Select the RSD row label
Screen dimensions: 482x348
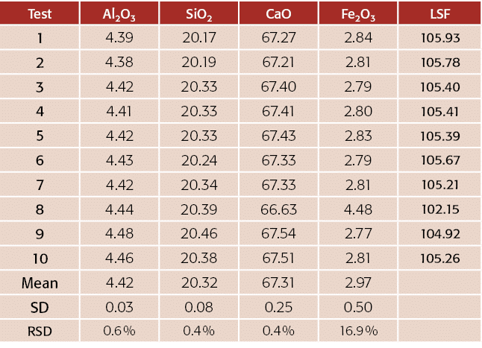click(x=40, y=331)
